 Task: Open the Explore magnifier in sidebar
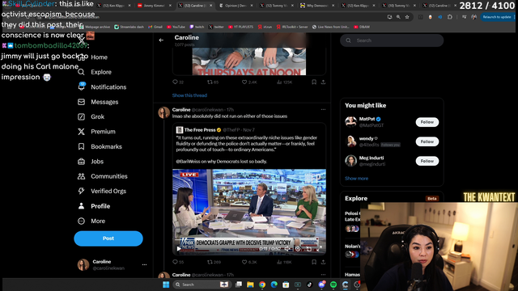81,72
